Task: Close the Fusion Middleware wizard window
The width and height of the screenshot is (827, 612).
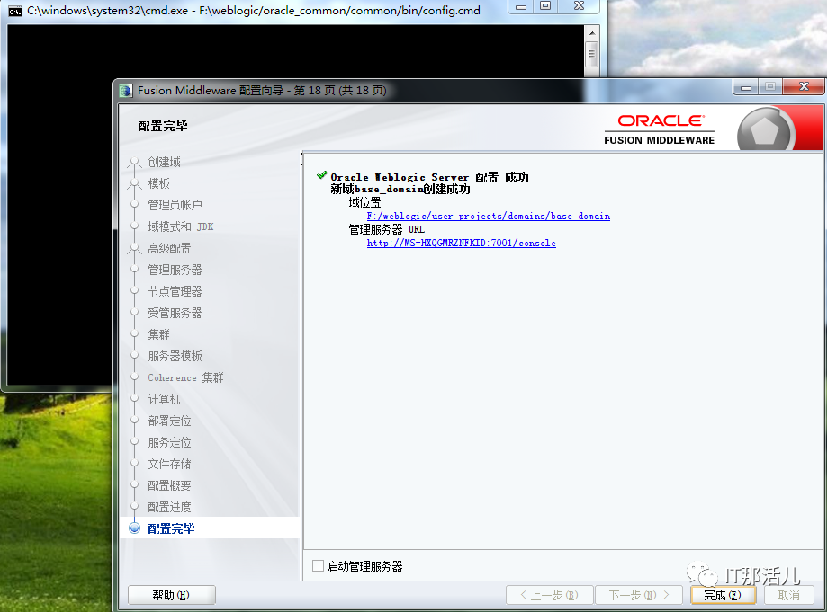Action: click(x=804, y=86)
